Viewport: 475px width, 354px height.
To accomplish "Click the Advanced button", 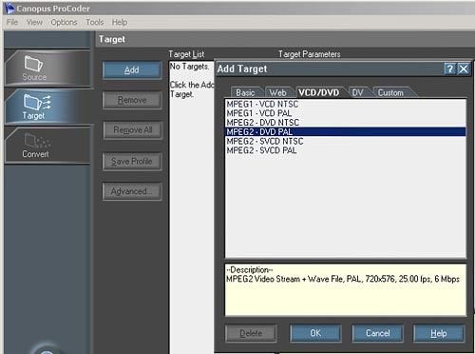I will [132, 191].
